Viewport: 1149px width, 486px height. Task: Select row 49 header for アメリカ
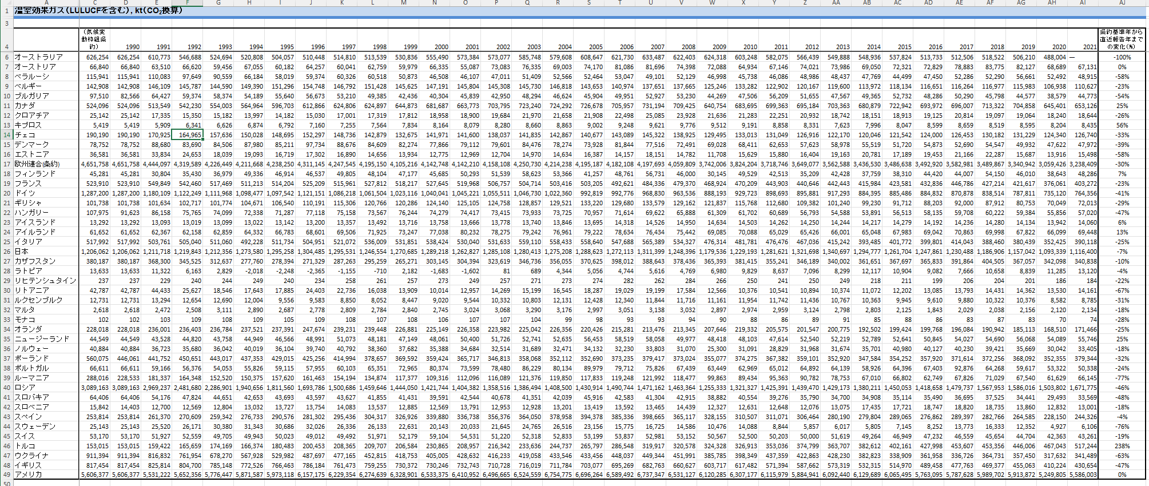point(6,475)
